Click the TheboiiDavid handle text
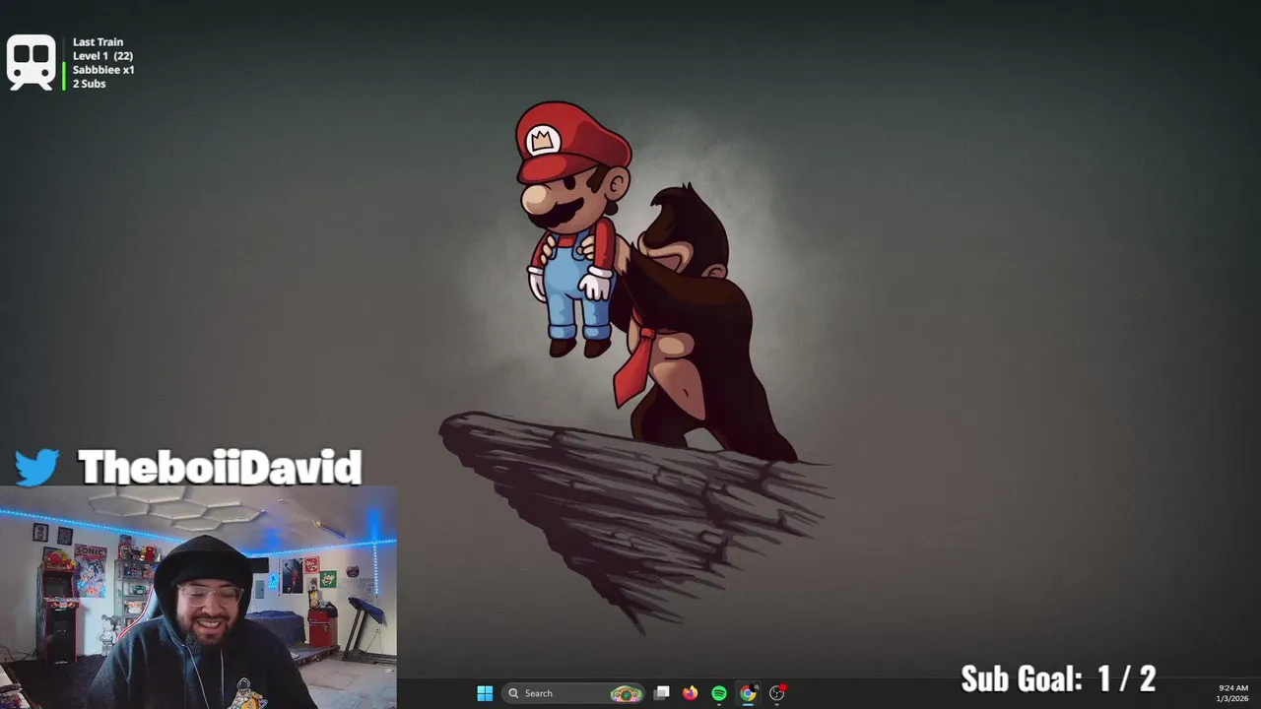Viewport: 1261px width, 709px height. point(220,467)
